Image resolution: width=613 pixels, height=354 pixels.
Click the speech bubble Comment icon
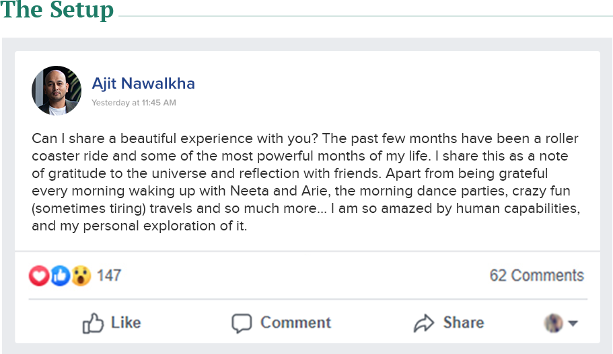coord(242,323)
